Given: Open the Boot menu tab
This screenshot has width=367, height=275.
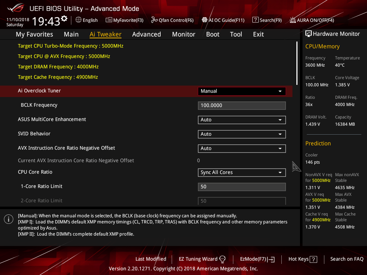Looking at the screenshot, I should point(213,34).
